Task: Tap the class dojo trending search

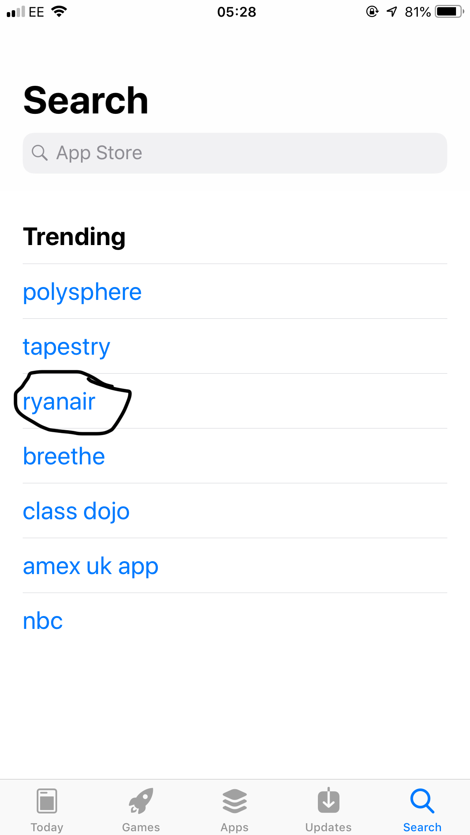Action: [76, 511]
